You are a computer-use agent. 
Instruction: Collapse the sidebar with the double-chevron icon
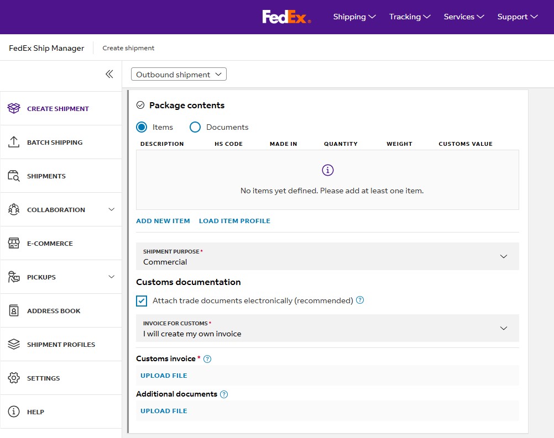click(x=109, y=74)
